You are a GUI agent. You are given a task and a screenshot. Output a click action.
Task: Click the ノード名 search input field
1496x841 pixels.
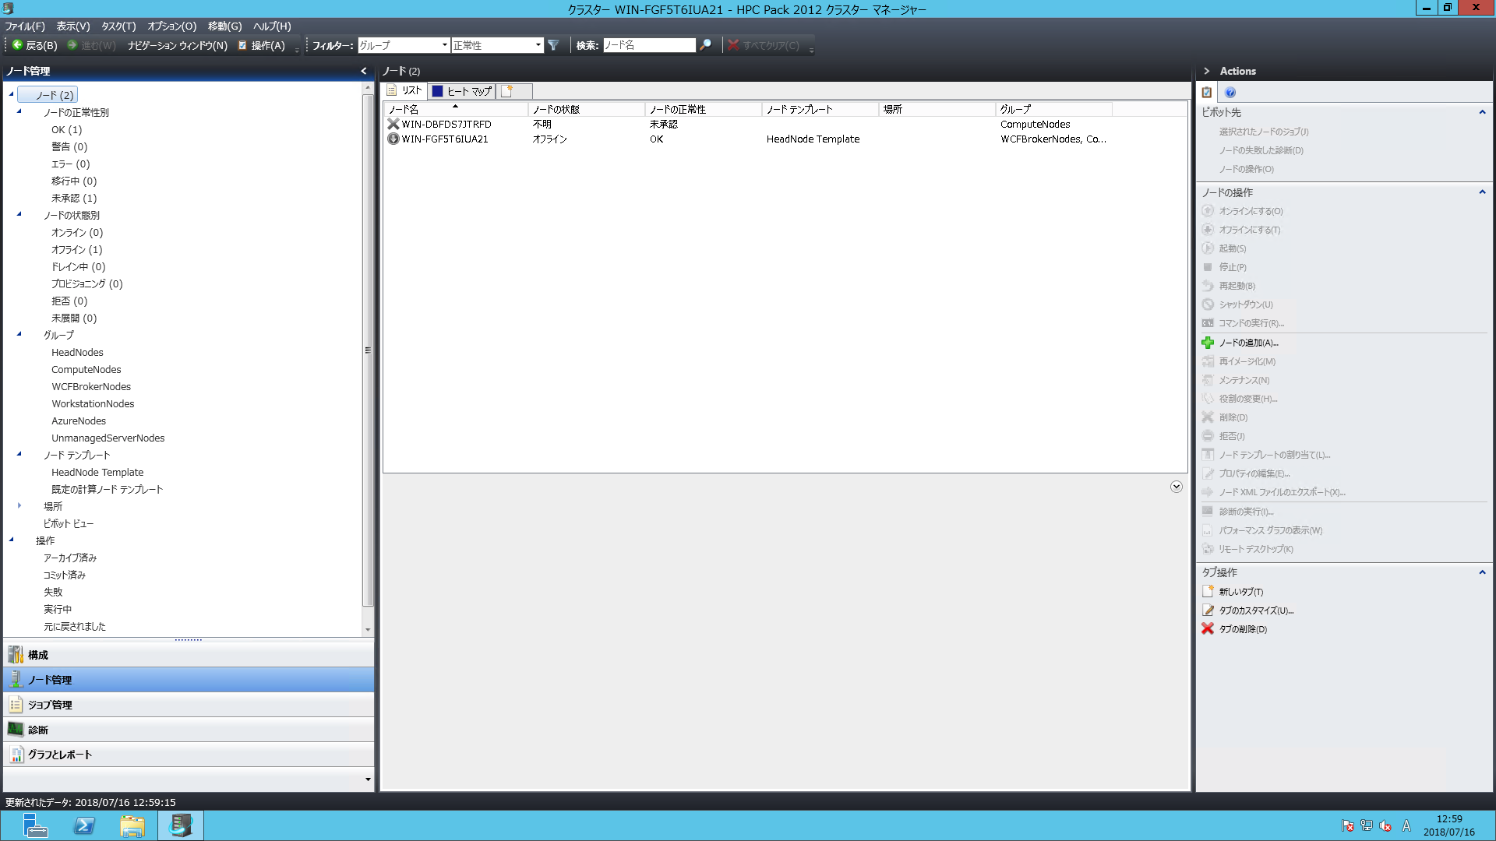pos(651,45)
